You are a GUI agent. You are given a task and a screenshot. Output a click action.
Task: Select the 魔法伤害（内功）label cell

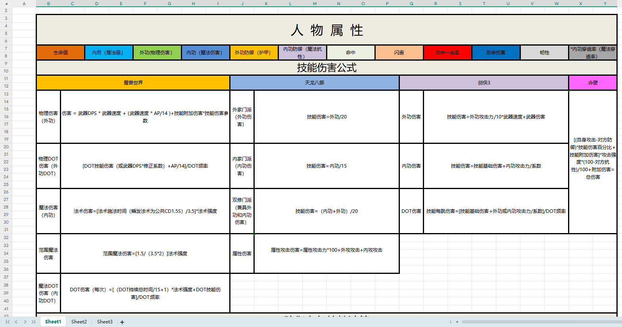[x=48, y=211]
